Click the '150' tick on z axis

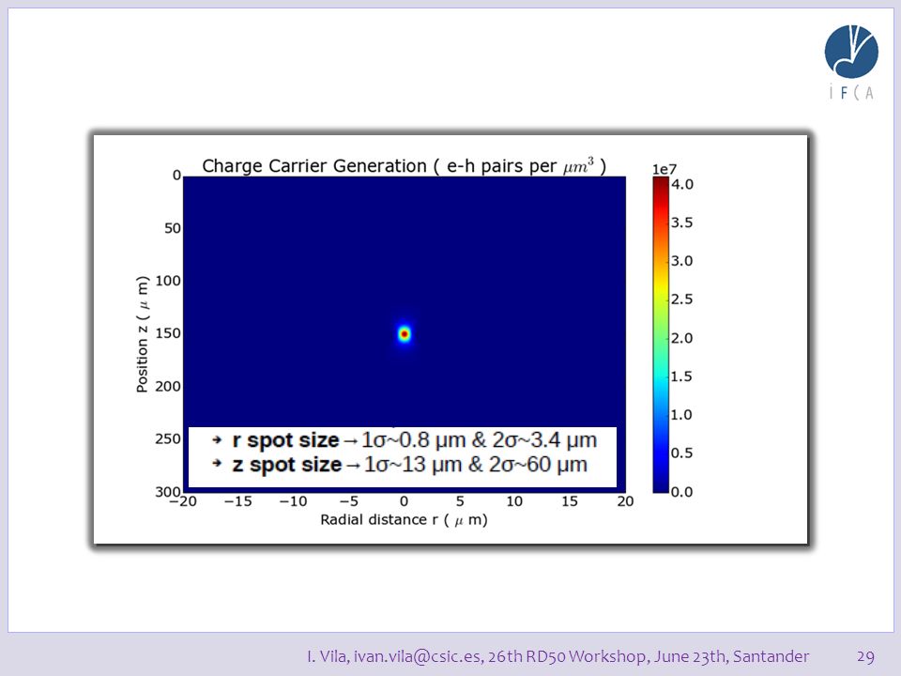(168, 333)
